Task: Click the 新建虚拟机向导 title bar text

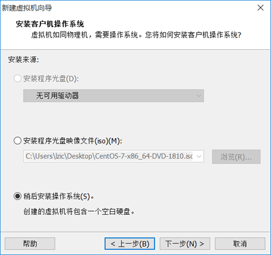Action: coord(27,8)
